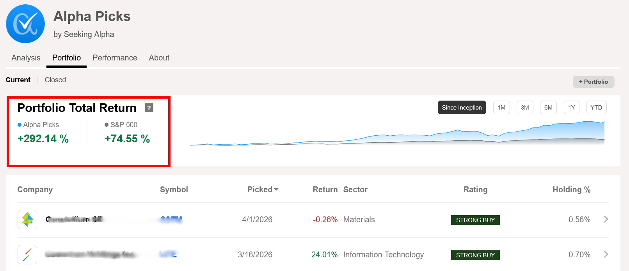
Task: Click the company logo in the Materials row
Action: point(27,220)
